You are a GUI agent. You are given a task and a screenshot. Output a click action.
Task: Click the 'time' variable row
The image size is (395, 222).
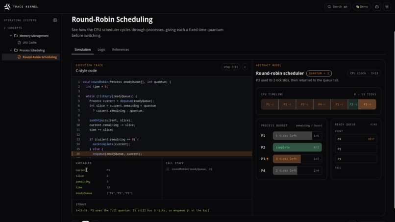pos(117,188)
